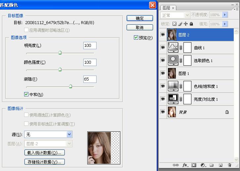The height and width of the screenshot is (171, 240).
Task: Click the 曲线 1 curves adjustment icon
Action: tap(173, 48)
